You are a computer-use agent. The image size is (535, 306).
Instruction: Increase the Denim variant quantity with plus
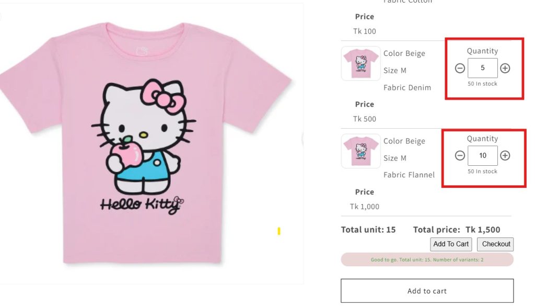tap(505, 68)
